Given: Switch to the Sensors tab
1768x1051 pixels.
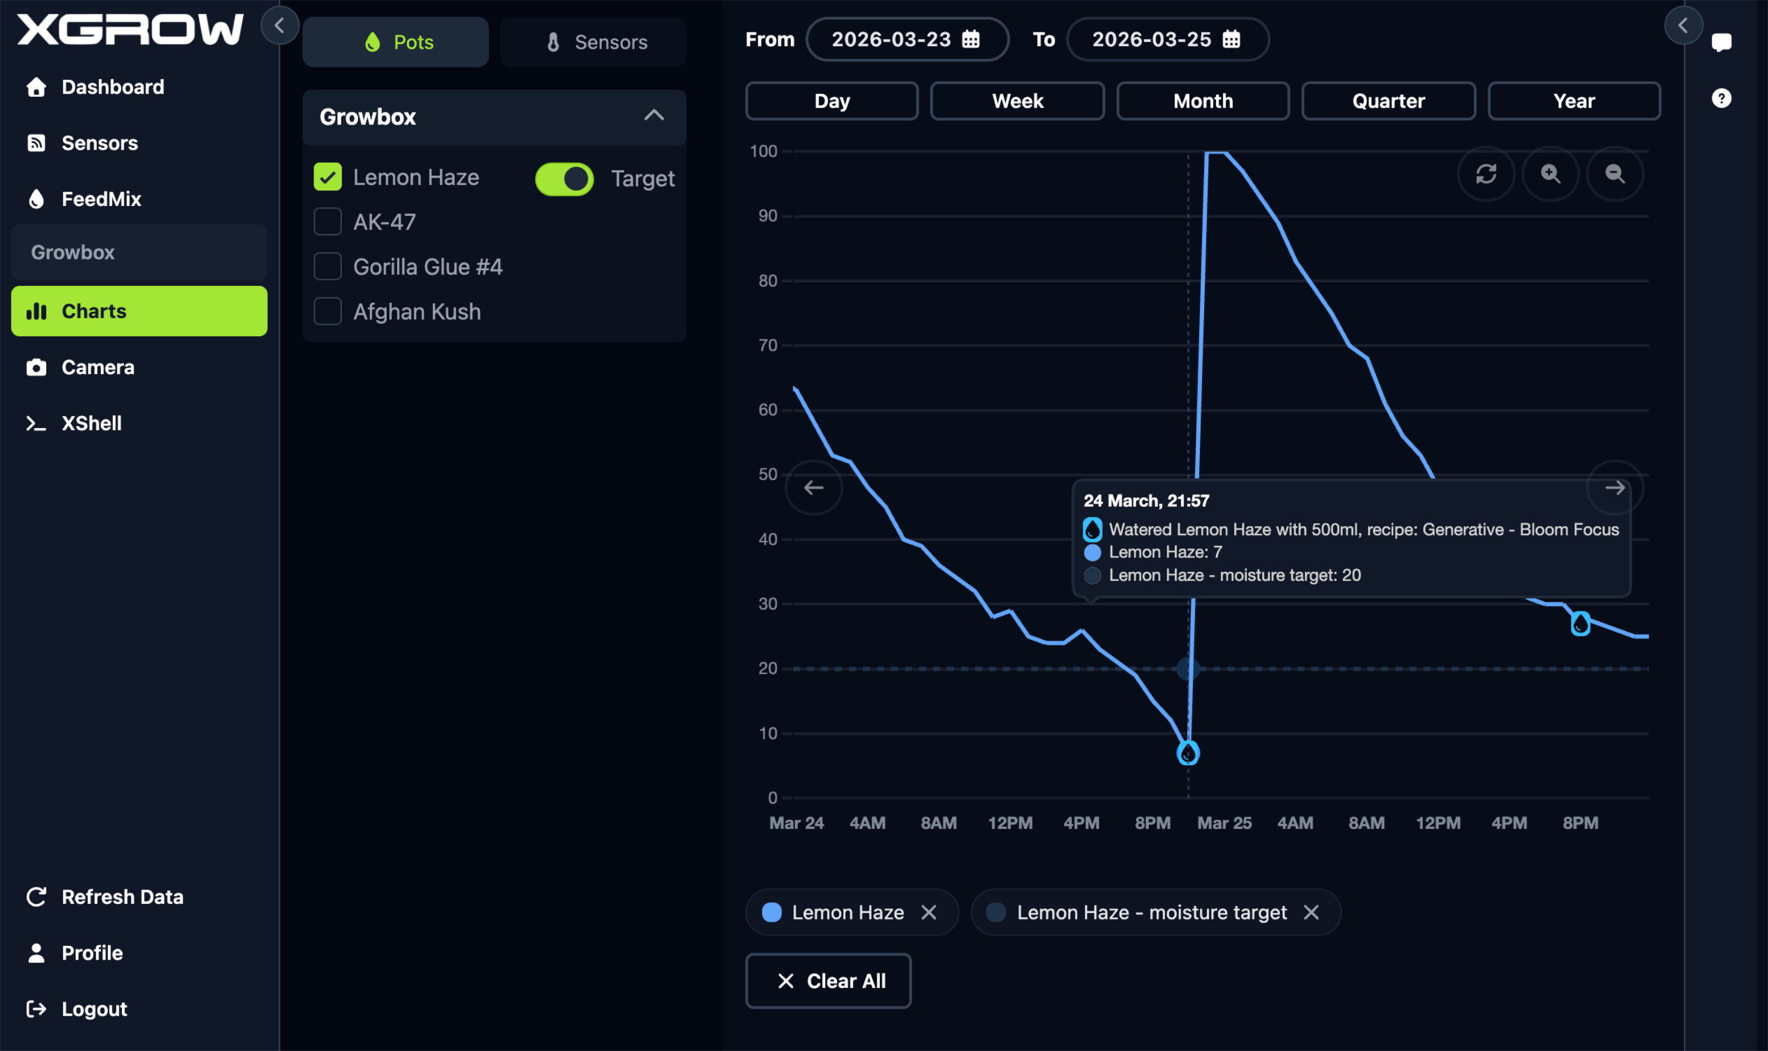Looking at the screenshot, I should coord(593,42).
